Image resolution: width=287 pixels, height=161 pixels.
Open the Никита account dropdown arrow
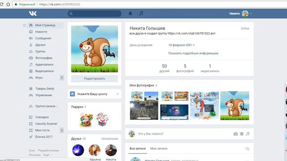[x=251, y=14]
